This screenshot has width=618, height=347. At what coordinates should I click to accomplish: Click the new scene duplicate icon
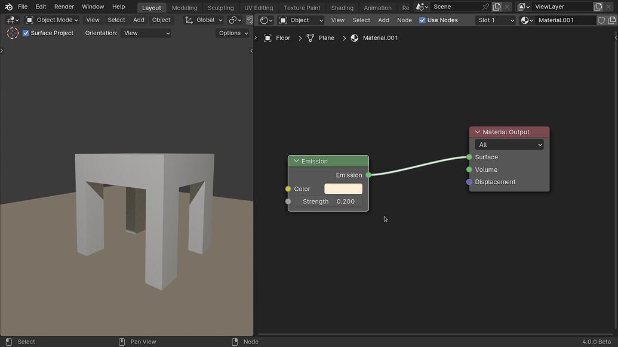click(497, 7)
